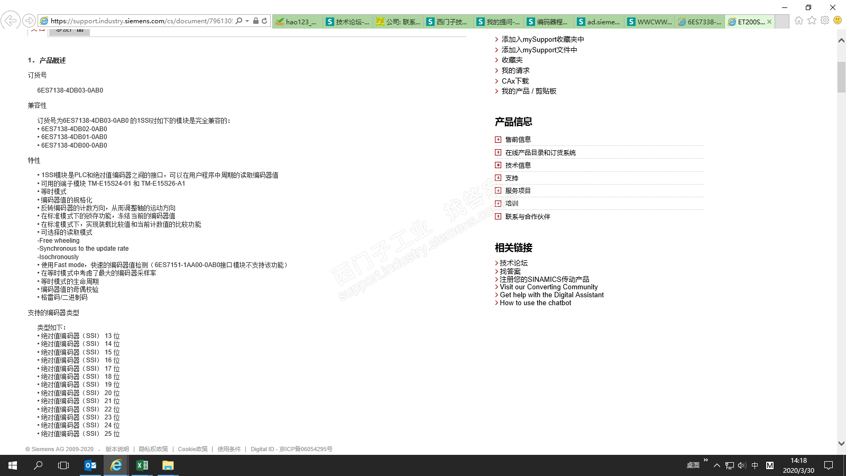Viewport: 846px width, 476px height.
Task: Click How to use the chatbot link
Action: 535,303
